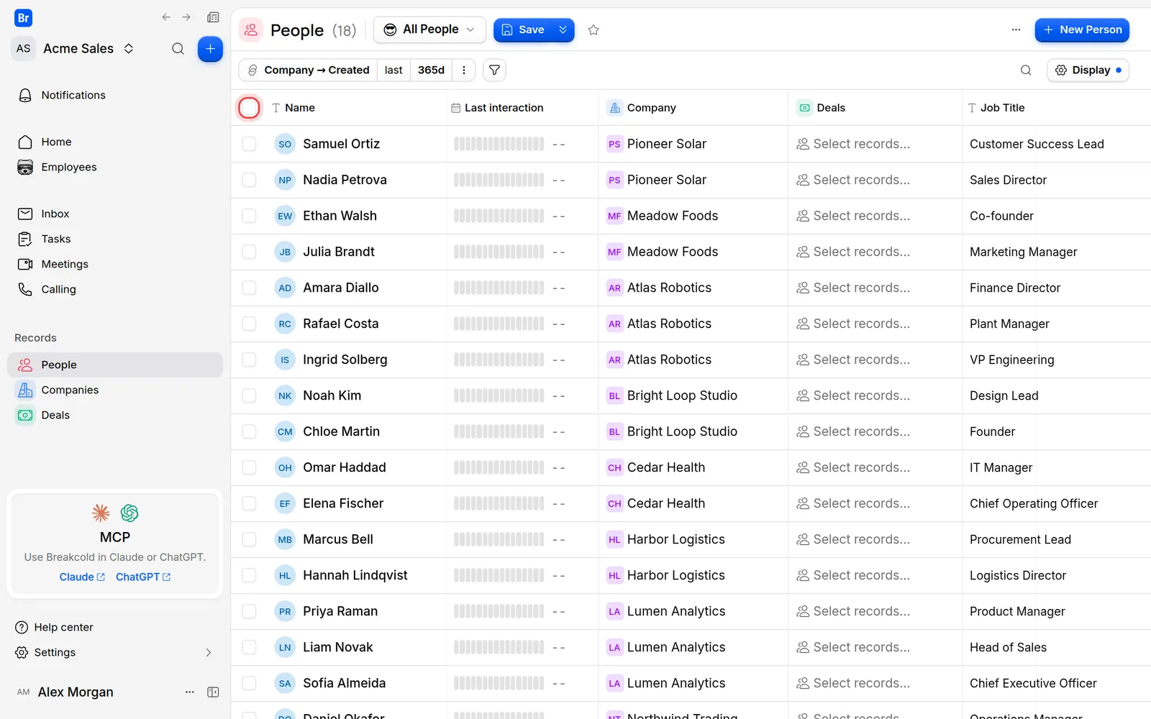Click the table search magnifier icon

[x=1026, y=70]
